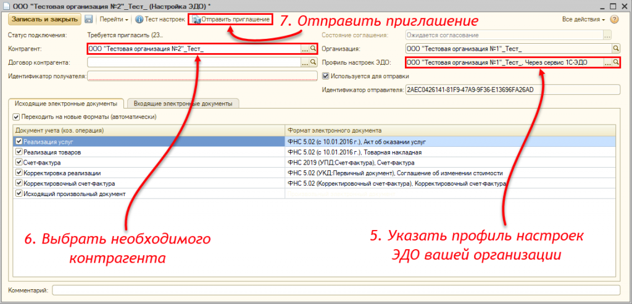Click Записать и закрыть button
The image size is (632, 304).
coord(44,19)
